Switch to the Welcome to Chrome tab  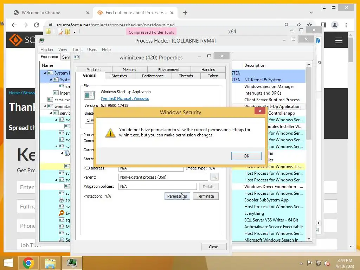(41, 13)
